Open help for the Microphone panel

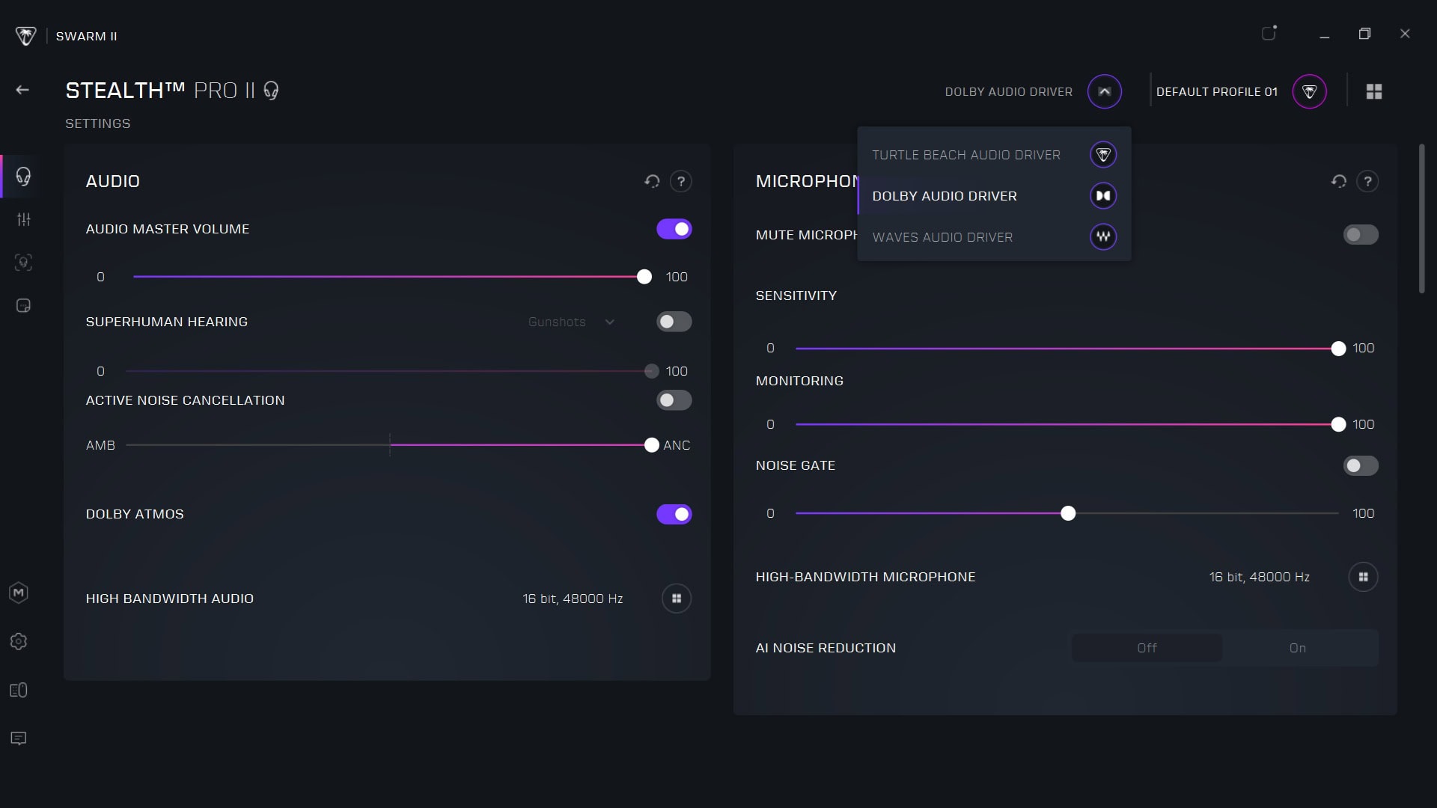(x=1367, y=181)
